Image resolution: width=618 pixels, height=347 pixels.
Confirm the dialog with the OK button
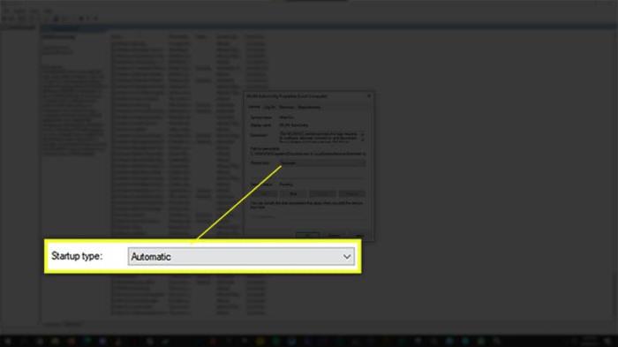click(307, 236)
